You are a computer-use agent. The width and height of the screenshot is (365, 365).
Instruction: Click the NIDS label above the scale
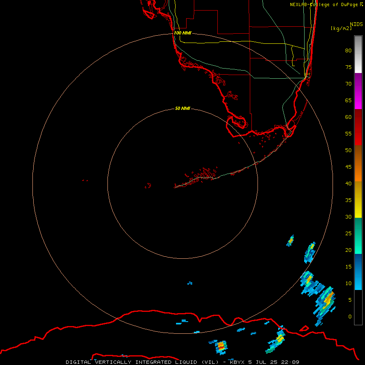click(356, 24)
